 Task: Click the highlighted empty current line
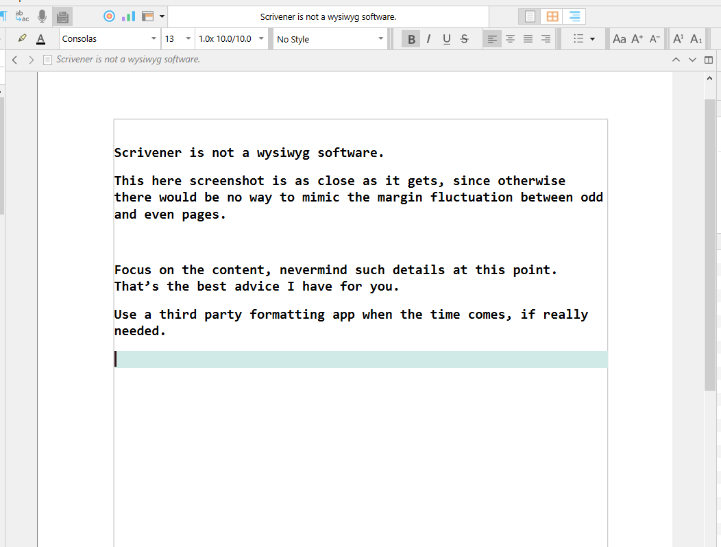361,359
